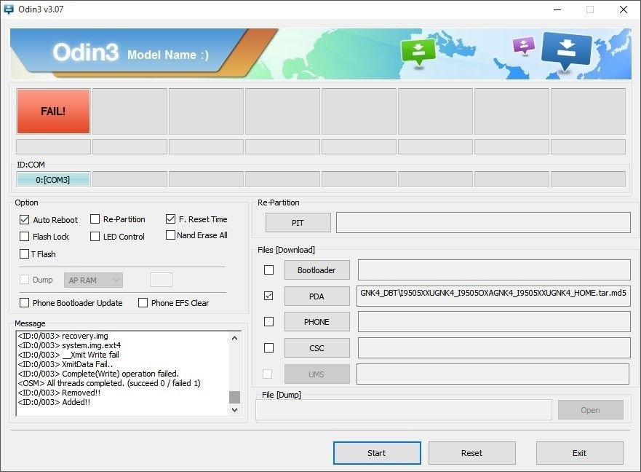Turn on the LED Control checkbox

[x=95, y=237]
